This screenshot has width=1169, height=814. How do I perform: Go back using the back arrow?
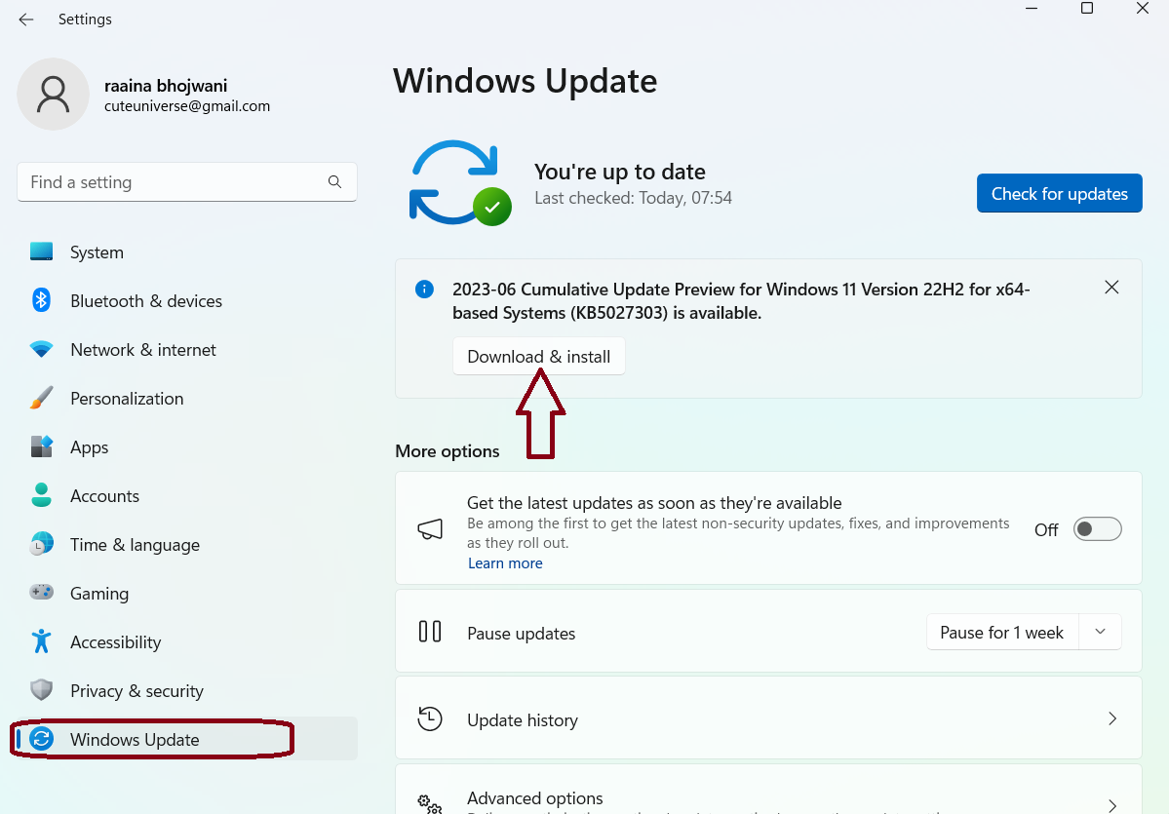point(26,19)
